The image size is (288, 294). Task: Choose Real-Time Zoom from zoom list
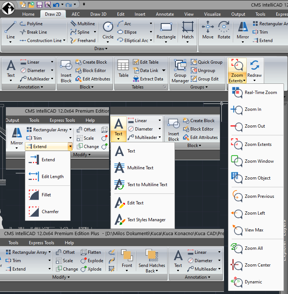pyautogui.click(x=255, y=93)
